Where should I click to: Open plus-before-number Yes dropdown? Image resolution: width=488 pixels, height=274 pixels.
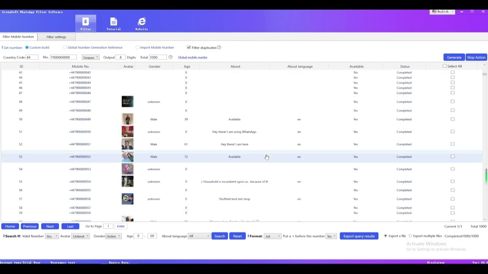click(331, 236)
